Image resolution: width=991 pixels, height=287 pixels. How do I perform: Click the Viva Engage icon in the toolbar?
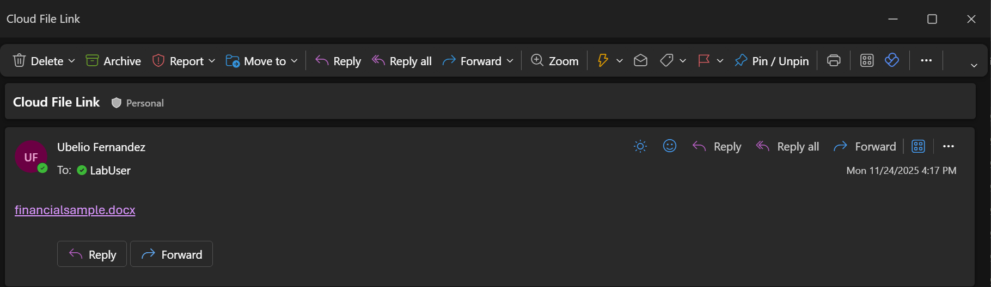pyautogui.click(x=892, y=60)
